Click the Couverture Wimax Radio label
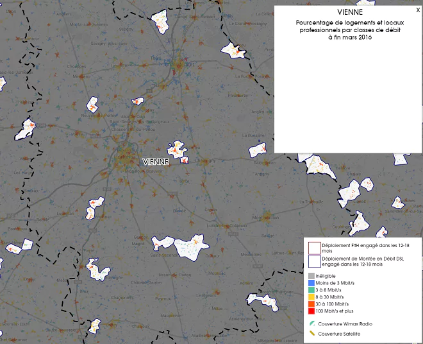 (345, 323)
